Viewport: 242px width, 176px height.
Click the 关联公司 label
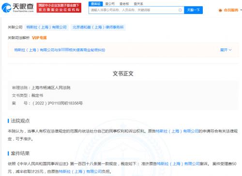click(15, 27)
